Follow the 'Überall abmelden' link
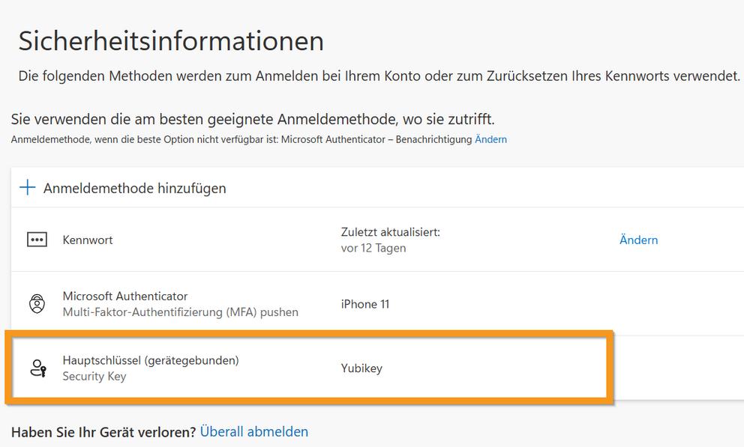The width and height of the screenshot is (744, 447). click(x=253, y=431)
